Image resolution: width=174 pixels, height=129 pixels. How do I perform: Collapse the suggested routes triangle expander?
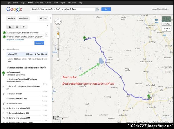click(x=4, y=50)
